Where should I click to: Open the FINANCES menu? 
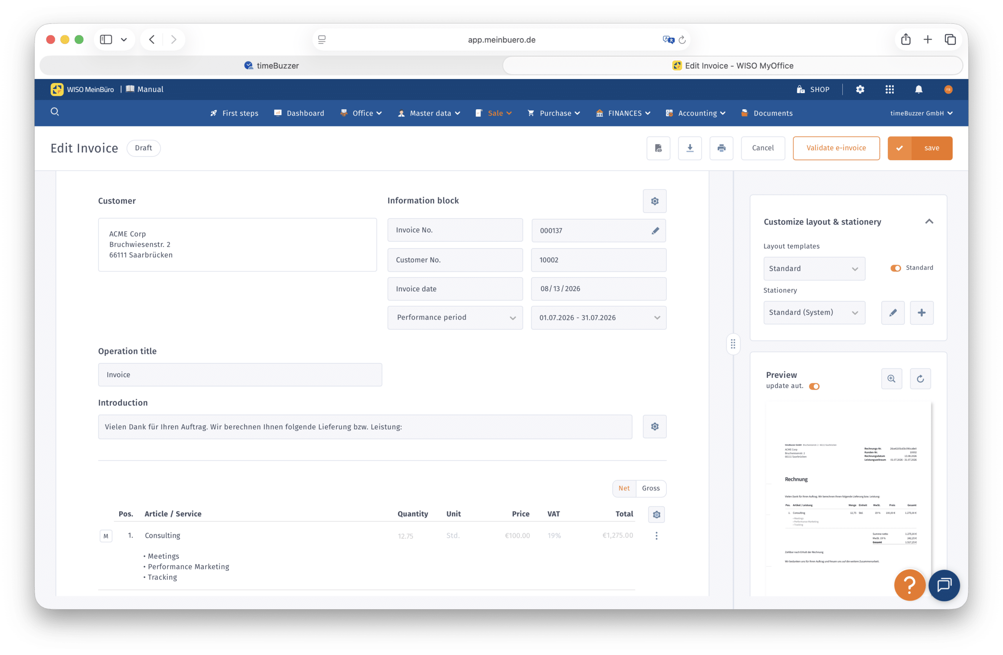pos(623,113)
